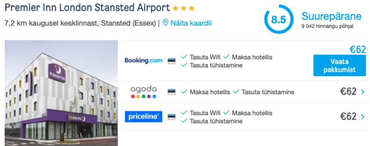Open Premier Inn London Stansted Airport title

point(87,8)
